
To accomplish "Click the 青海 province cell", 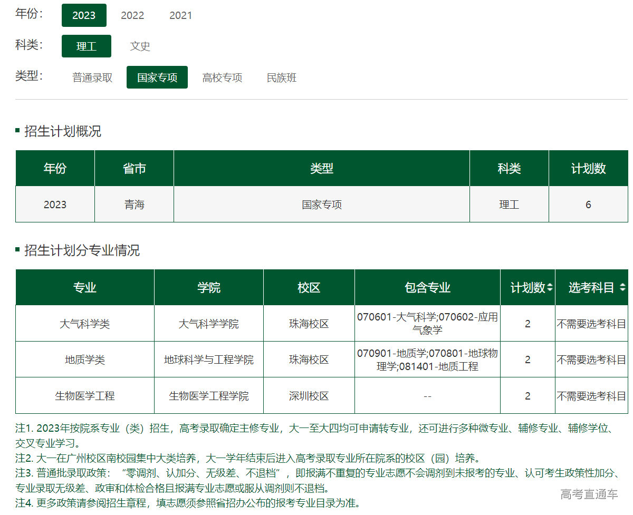I will coord(135,205).
